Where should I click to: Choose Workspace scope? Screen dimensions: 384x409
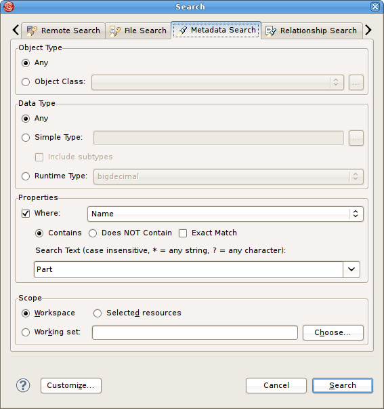(26, 313)
